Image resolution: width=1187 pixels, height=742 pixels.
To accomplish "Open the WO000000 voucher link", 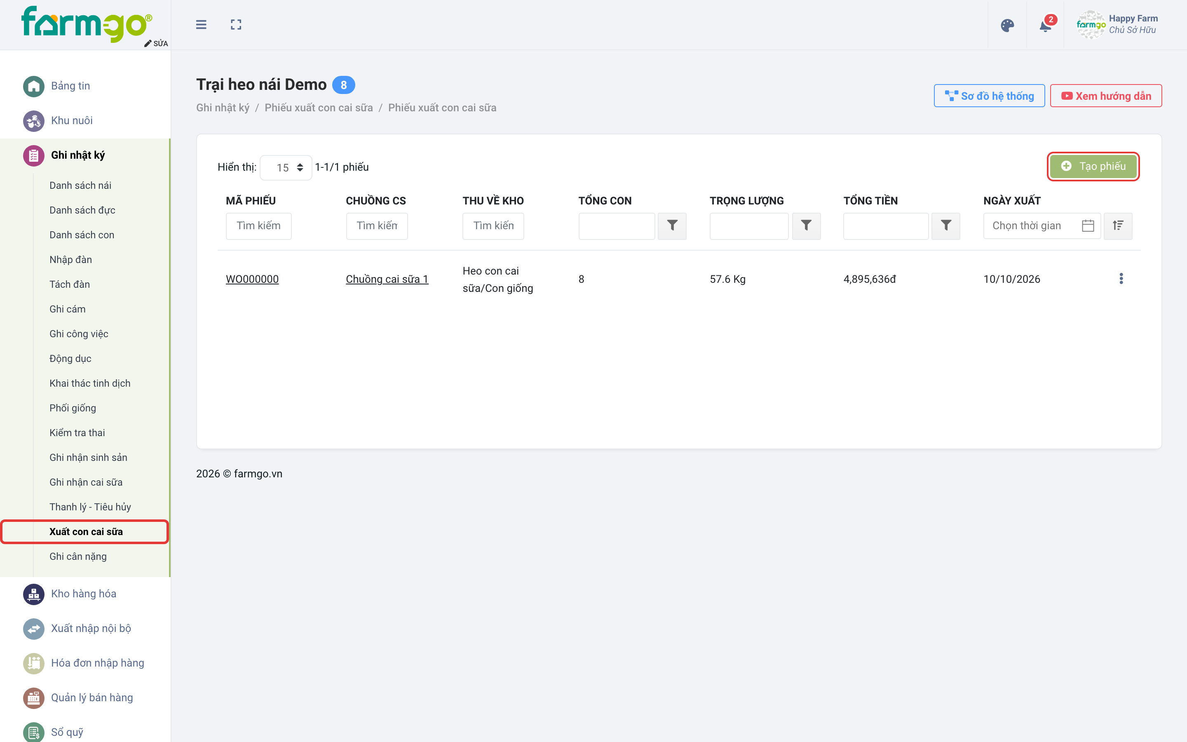I will 252,279.
